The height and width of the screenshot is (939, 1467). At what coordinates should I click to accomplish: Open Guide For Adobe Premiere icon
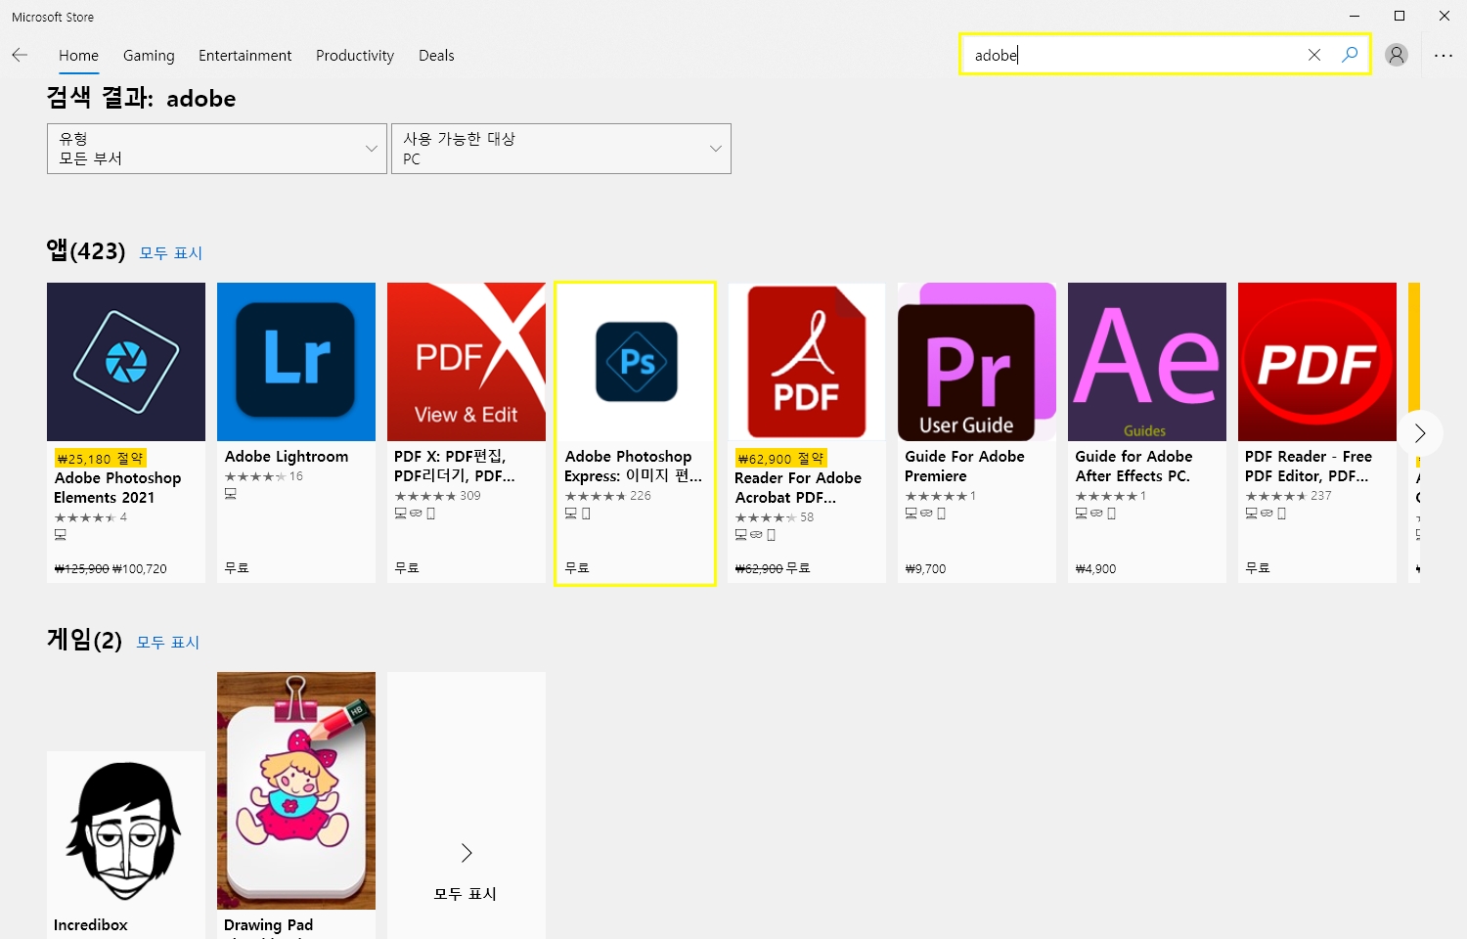(x=977, y=362)
